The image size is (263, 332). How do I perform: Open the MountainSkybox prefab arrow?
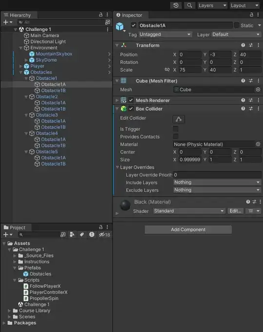[109, 54]
